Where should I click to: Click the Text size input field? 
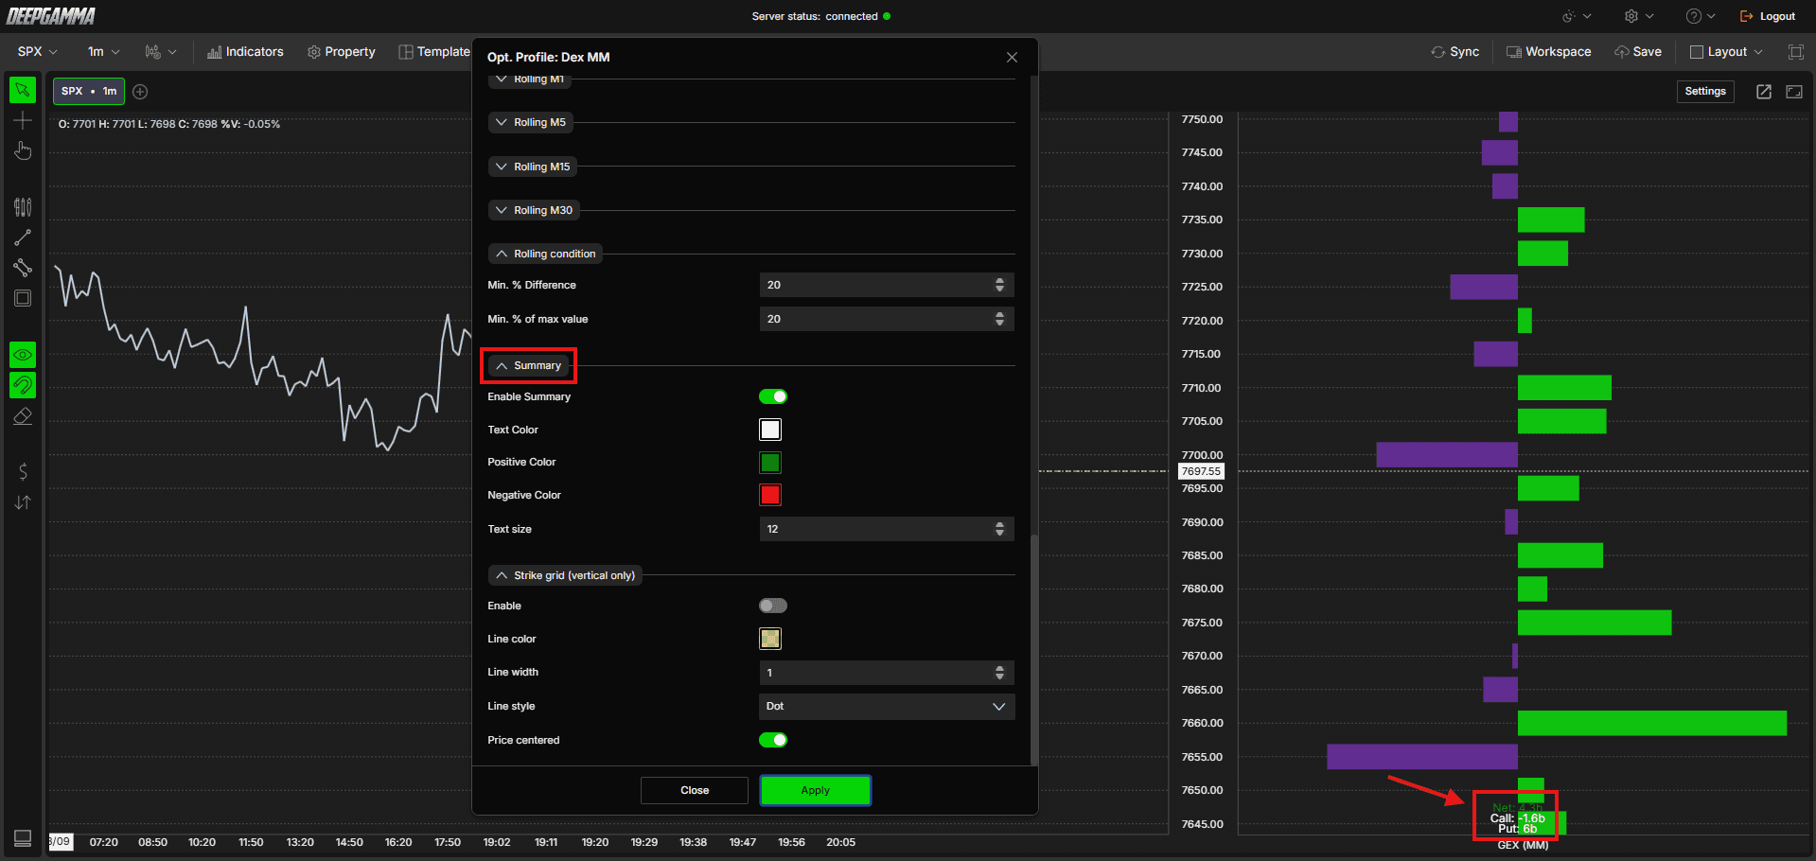click(887, 529)
